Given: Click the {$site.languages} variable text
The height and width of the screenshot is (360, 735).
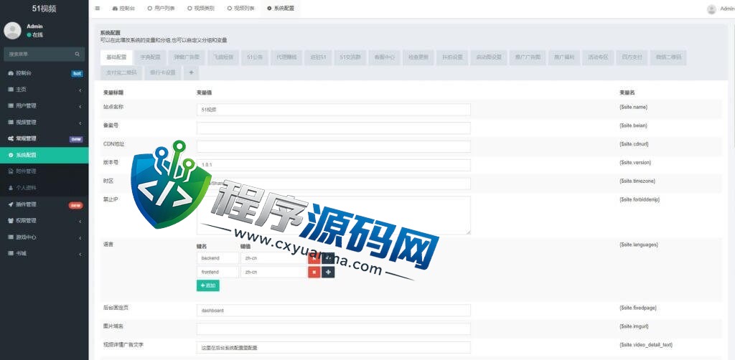Looking at the screenshot, I should (x=638, y=245).
